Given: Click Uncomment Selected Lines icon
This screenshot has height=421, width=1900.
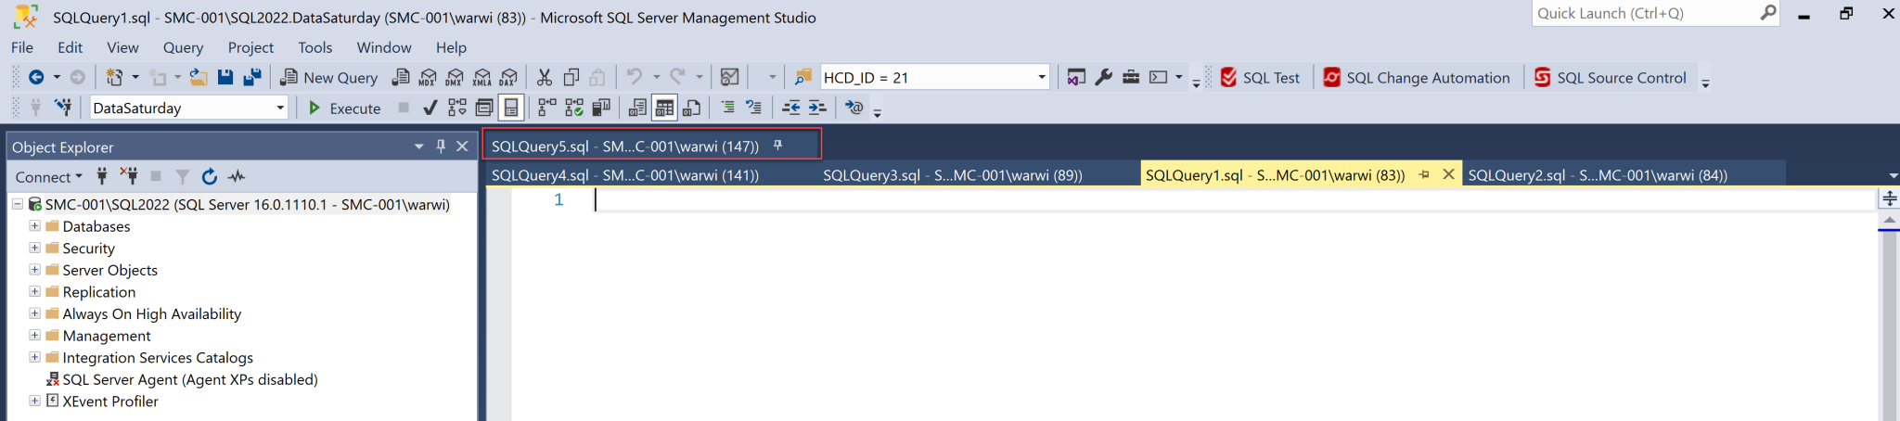Looking at the screenshot, I should (754, 108).
